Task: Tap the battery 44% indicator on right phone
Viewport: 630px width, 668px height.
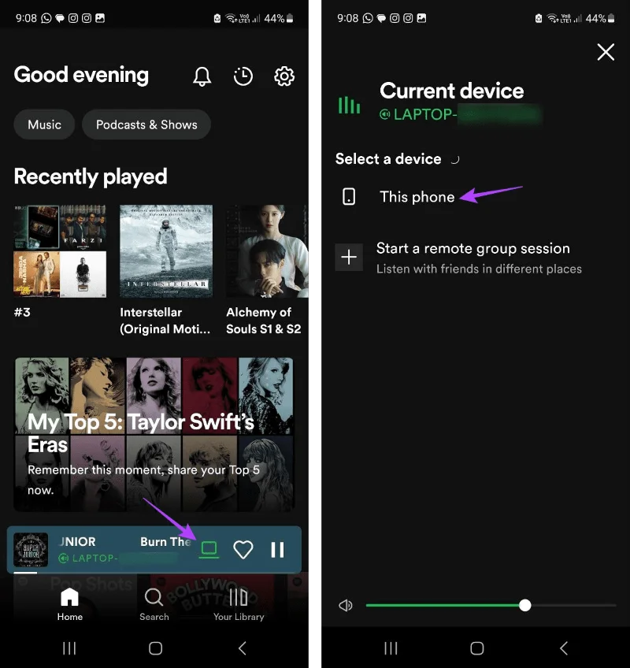Action: tap(600, 18)
